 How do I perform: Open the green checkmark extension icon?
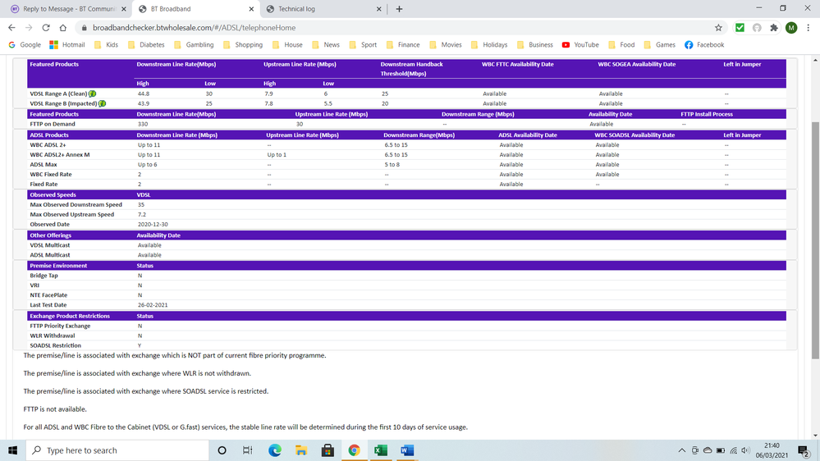740,27
